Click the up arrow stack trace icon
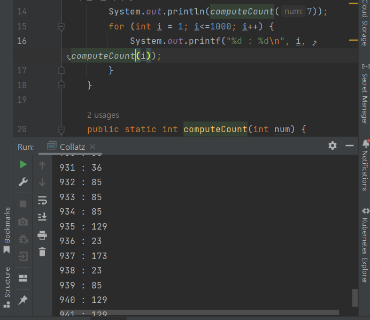 (x=42, y=165)
